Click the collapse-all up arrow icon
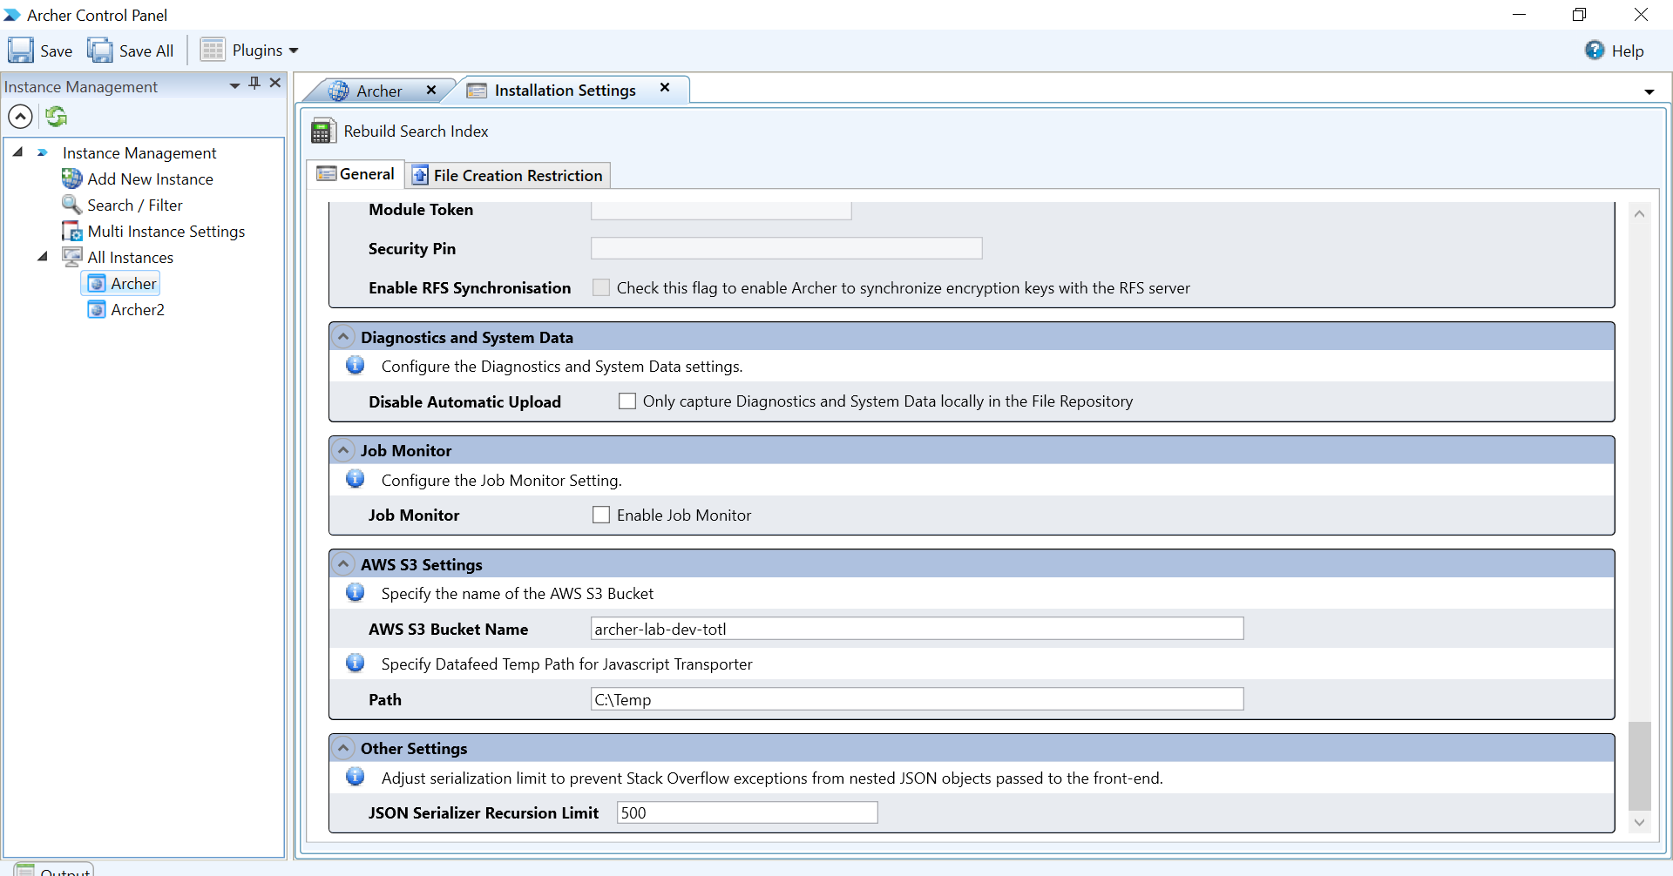This screenshot has width=1673, height=876. (20, 116)
